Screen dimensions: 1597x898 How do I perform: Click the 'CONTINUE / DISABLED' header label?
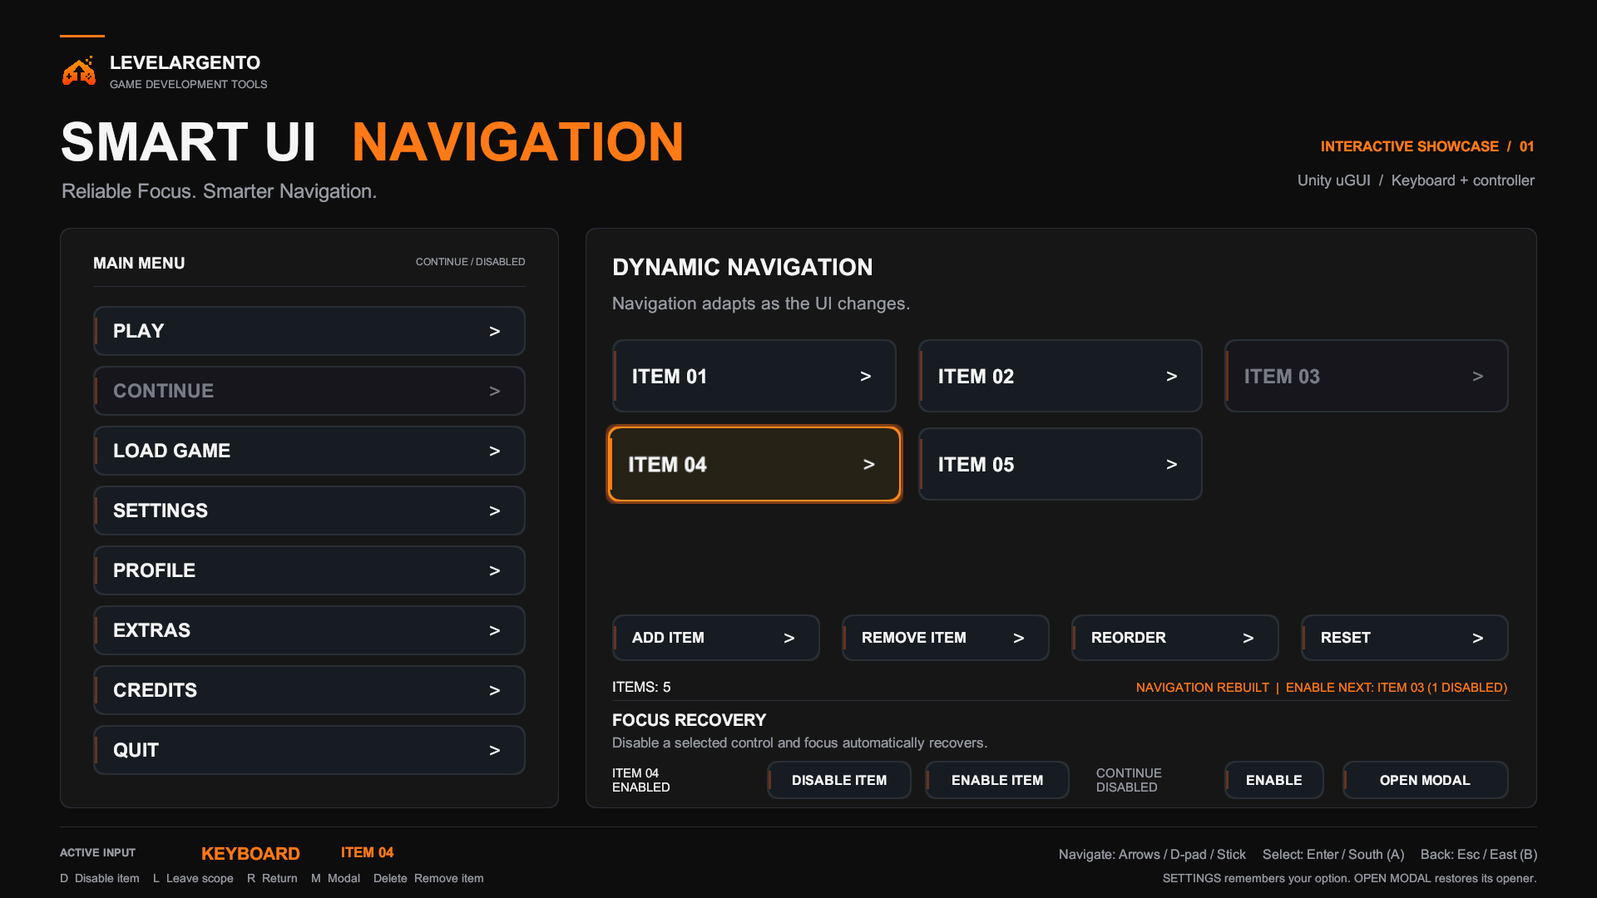pos(470,262)
